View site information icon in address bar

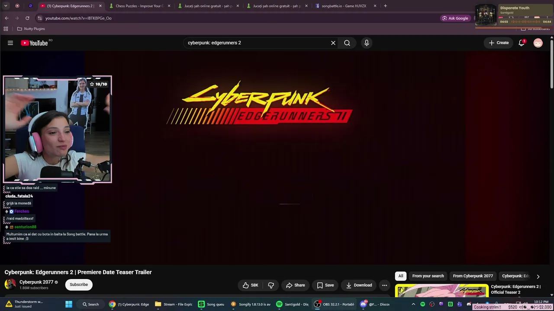(40, 18)
